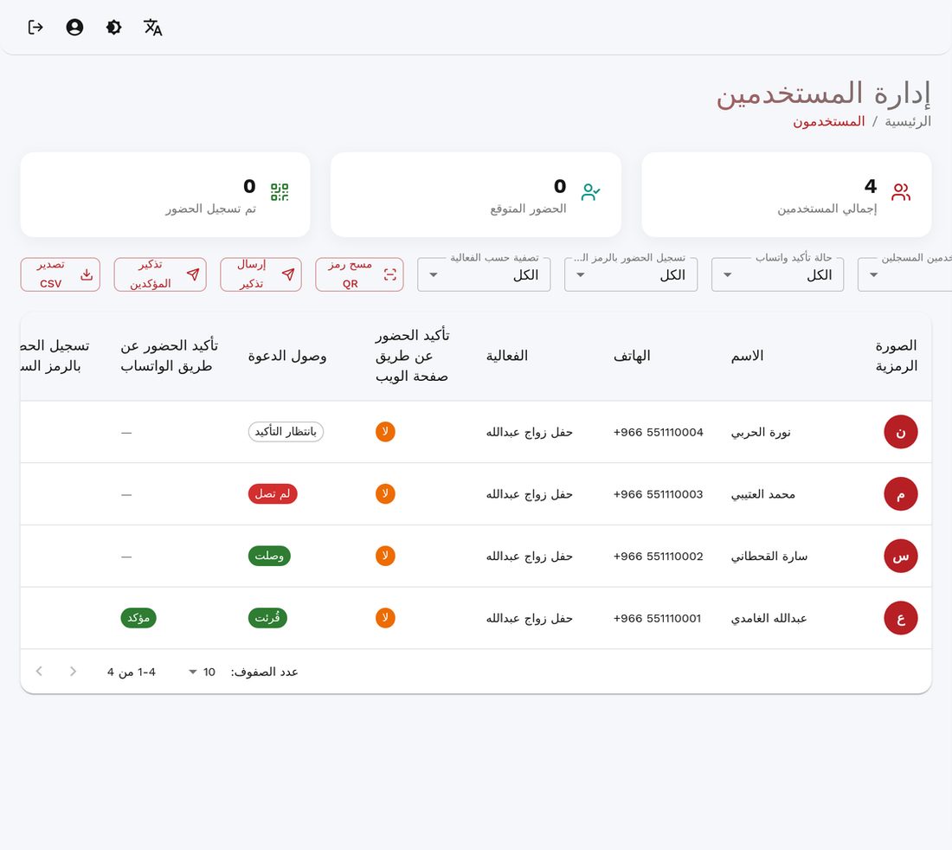
Task: Click the red لم تصل status chip
Action: click(273, 493)
